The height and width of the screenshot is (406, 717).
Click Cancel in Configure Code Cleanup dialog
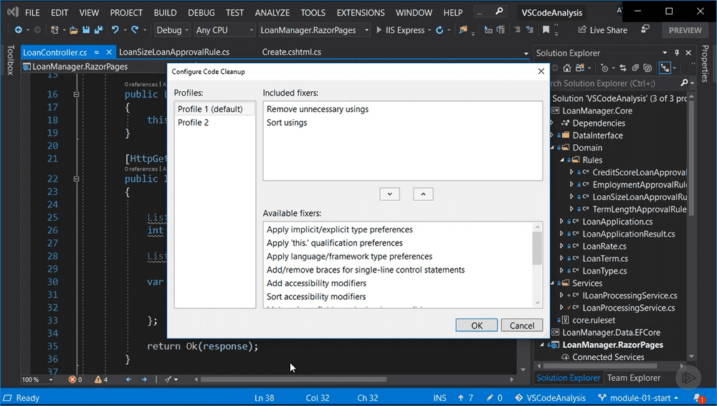point(522,326)
